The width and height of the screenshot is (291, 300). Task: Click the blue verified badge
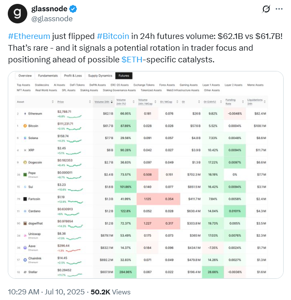[73, 9]
